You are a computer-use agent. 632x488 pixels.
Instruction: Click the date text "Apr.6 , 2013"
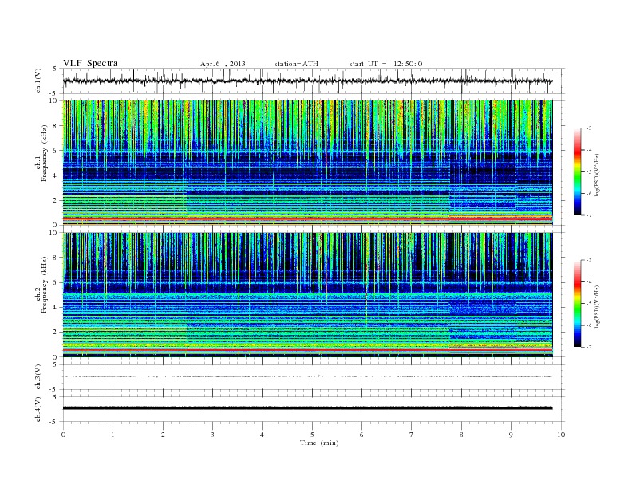click(x=223, y=64)
